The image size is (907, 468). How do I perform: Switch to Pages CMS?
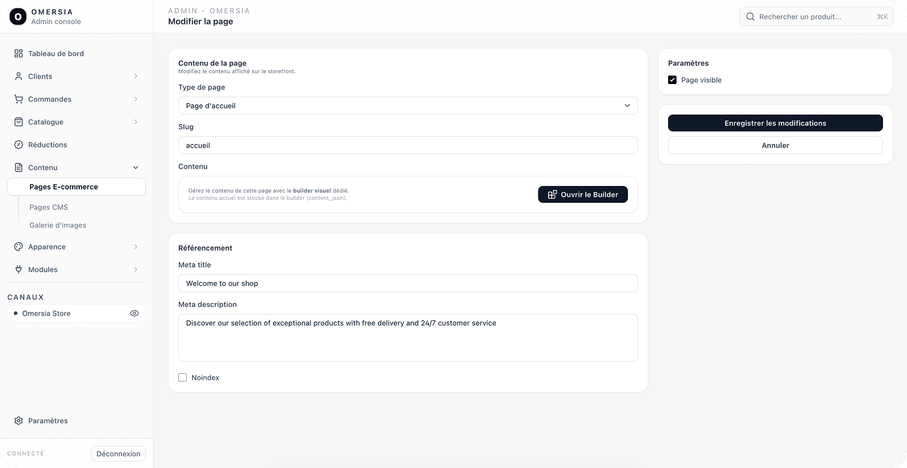48,207
